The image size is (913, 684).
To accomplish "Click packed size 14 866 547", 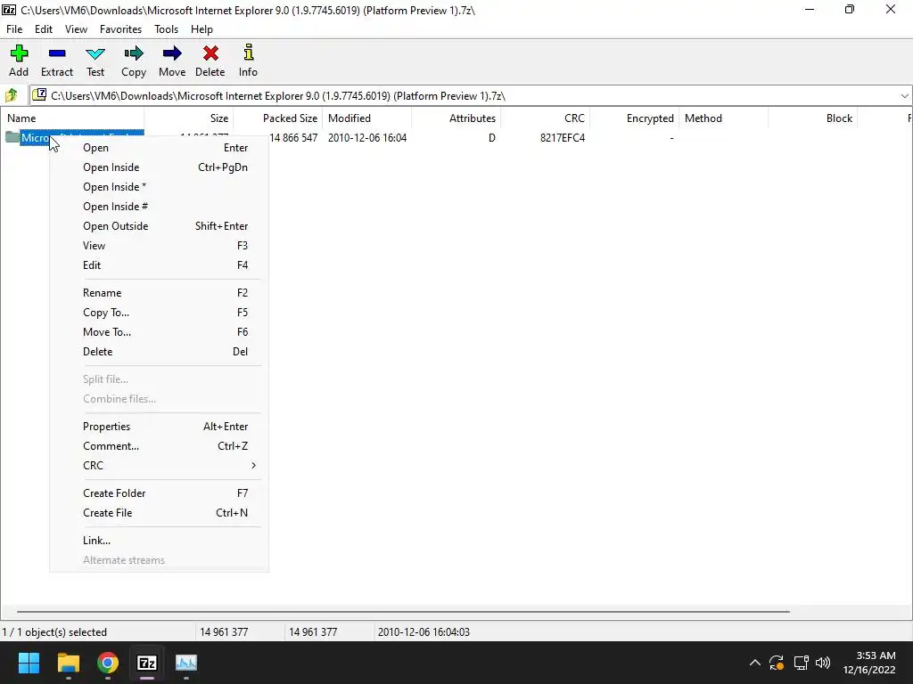I will pyautogui.click(x=293, y=138).
